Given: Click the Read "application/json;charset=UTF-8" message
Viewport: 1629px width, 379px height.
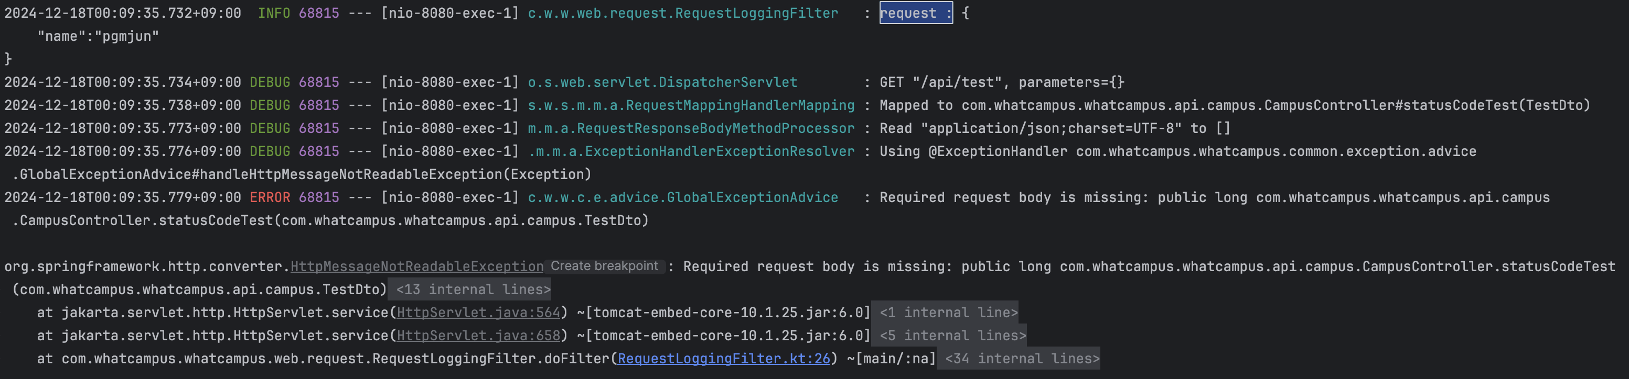Looking at the screenshot, I should point(1055,128).
